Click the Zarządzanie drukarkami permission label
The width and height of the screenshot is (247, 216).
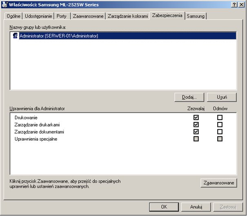click(37, 125)
